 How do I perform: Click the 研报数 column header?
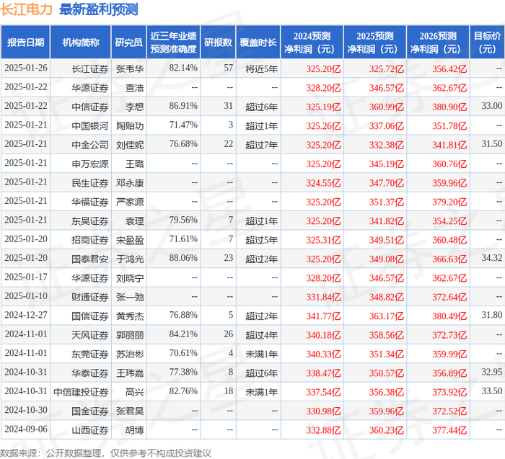point(219,43)
